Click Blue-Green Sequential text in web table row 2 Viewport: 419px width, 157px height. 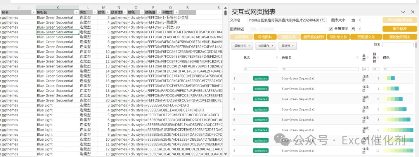pyautogui.click(x=298, y=89)
